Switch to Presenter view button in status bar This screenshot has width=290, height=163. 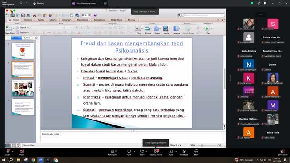(x=18, y=145)
